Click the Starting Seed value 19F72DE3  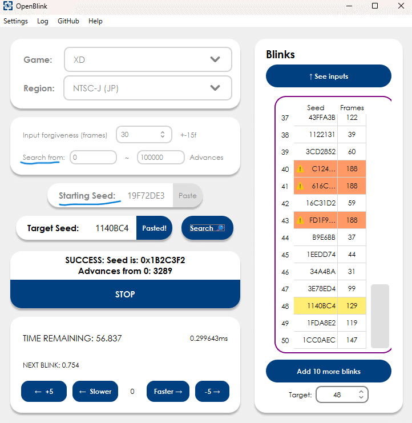[x=146, y=196]
